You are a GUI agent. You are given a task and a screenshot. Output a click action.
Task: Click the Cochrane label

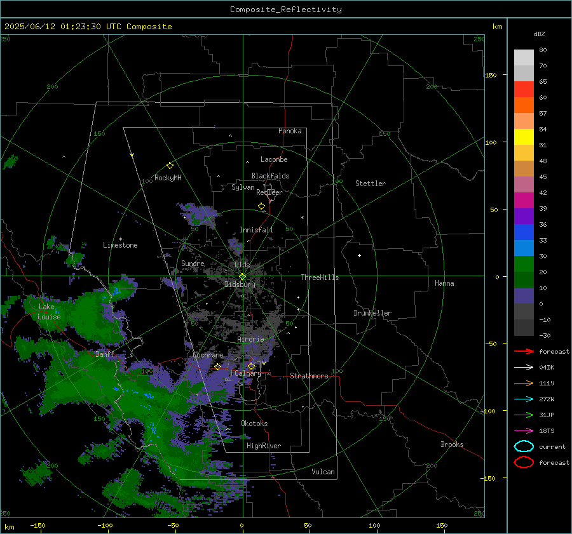click(x=208, y=355)
